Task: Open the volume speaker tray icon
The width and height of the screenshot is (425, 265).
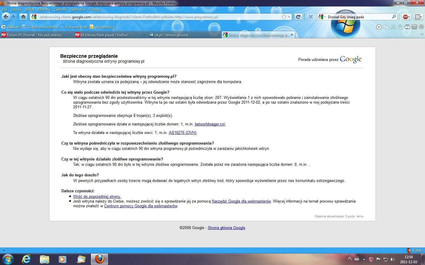Action: pyautogui.click(x=393, y=259)
